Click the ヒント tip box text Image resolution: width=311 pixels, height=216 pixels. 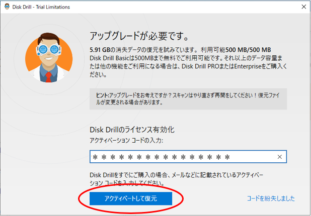tap(188, 99)
